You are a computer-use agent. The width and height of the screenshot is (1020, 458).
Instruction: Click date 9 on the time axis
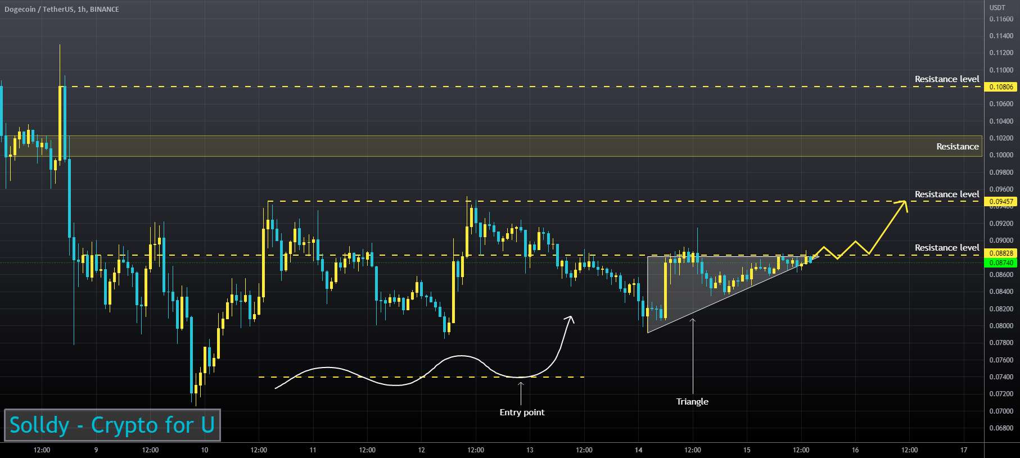(96, 450)
